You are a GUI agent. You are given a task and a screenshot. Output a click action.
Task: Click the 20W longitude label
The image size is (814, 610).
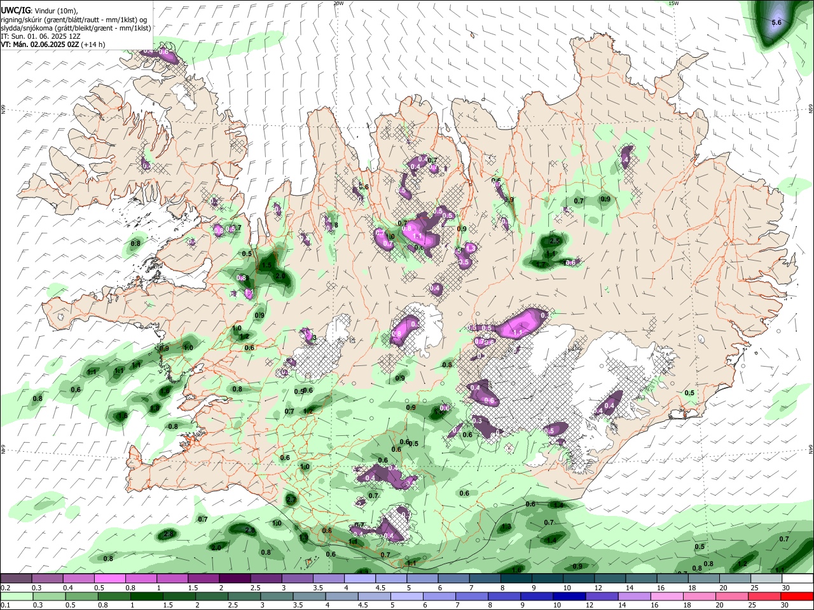point(338,3)
